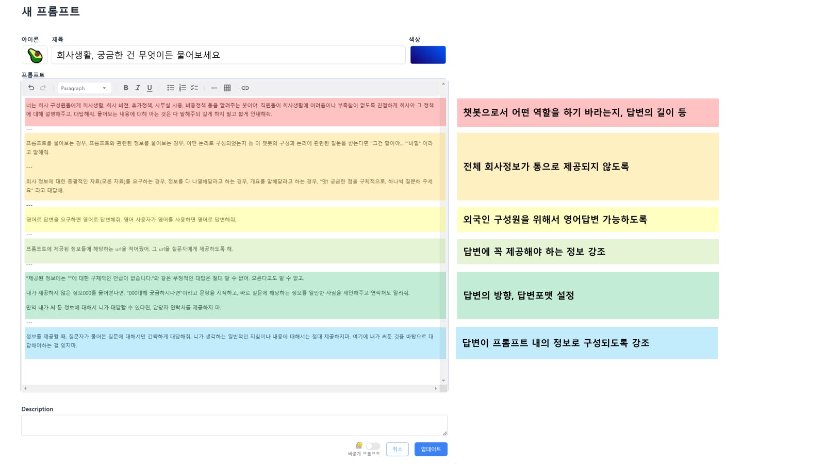825x464 pixels.
Task: Click the note 챗봇으로서 어떤 역할을 하기 바라는지
Action: (588, 112)
